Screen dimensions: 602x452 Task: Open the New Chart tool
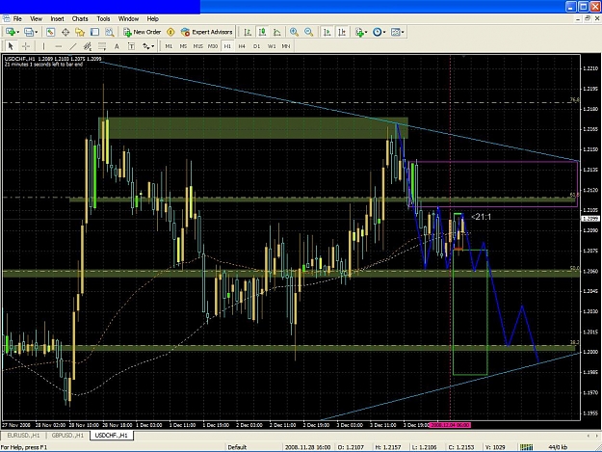11,32
